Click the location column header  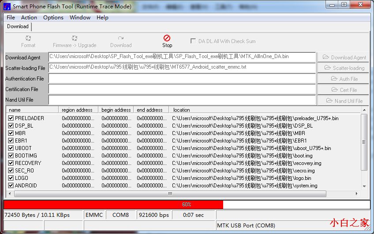(x=265, y=110)
